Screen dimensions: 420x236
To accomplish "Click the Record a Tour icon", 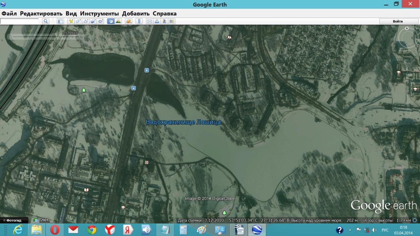I will 101,21.
